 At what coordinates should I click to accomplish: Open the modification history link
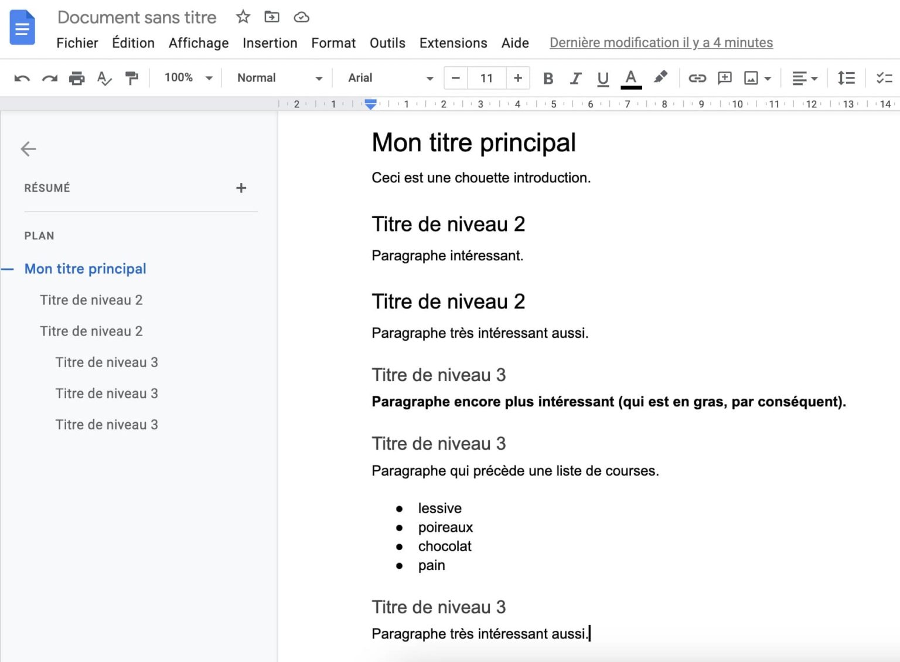pos(660,43)
